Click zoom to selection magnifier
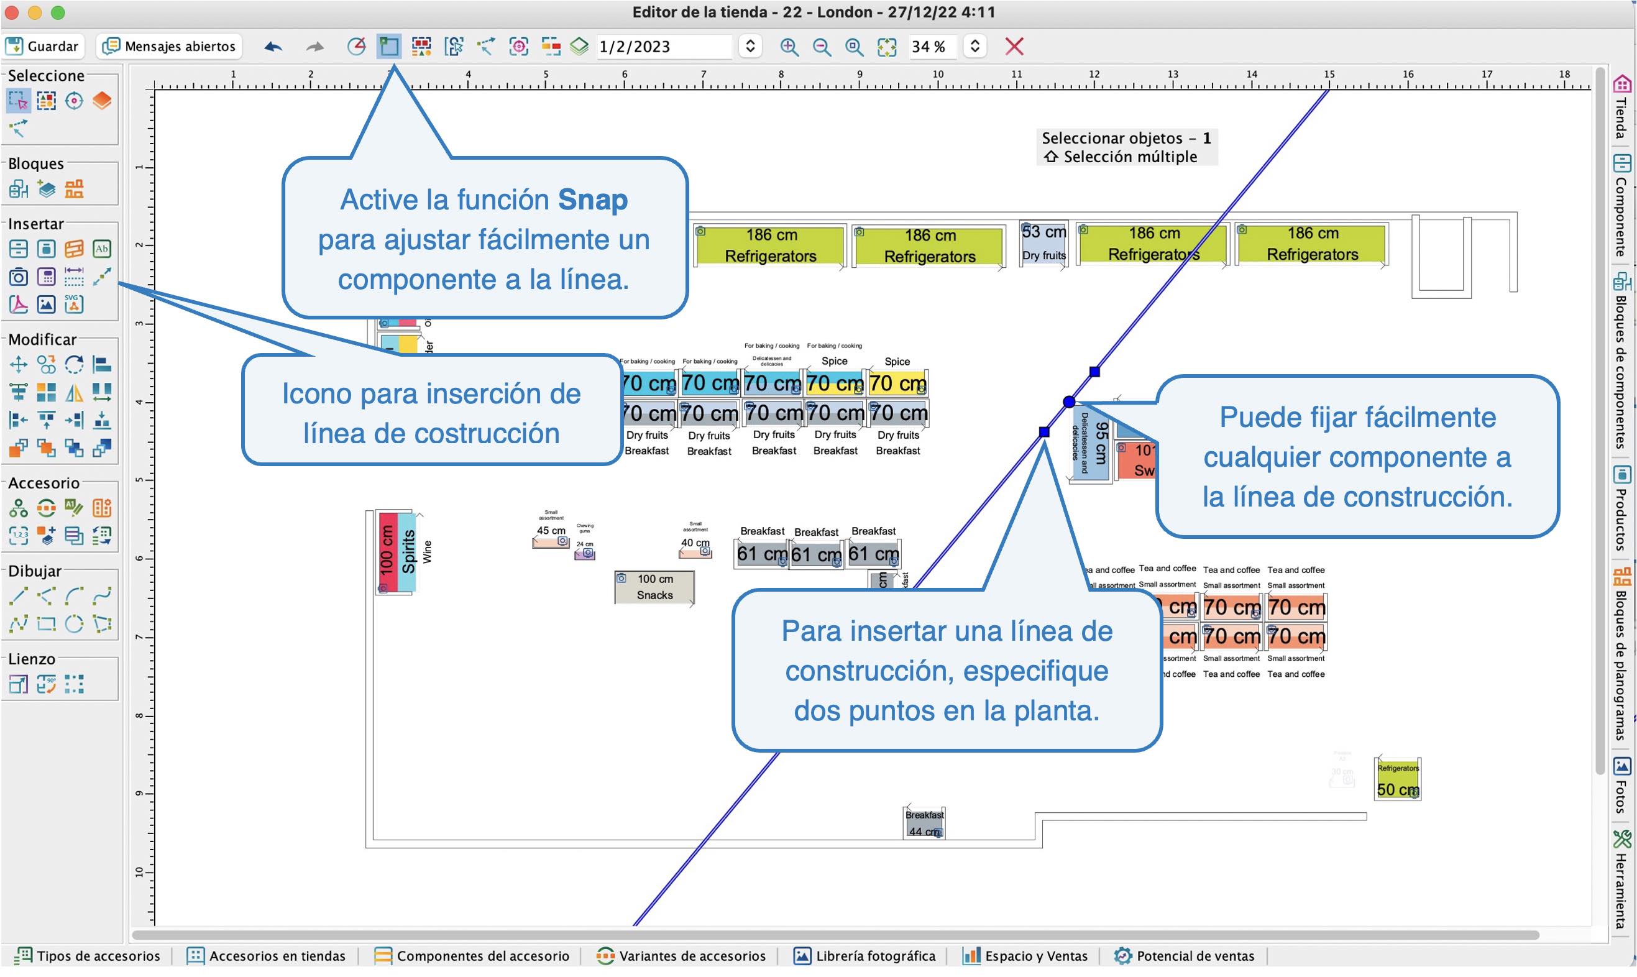This screenshot has width=1637, height=977. [x=855, y=46]
